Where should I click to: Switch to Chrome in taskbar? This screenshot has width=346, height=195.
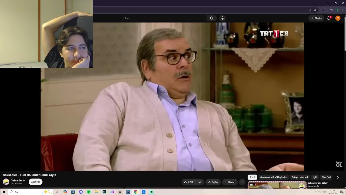[136, 192]
